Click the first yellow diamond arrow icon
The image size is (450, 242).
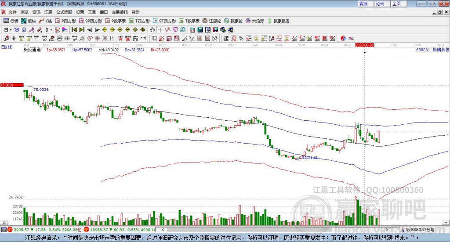pos(105,30)
